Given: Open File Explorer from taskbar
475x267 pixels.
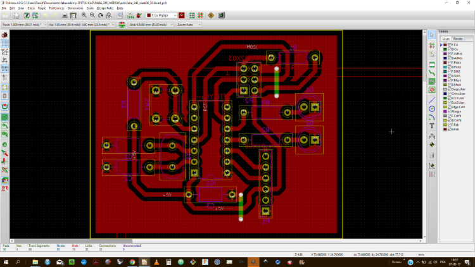Looking at the screenshot, I should [x=35, y=262].
